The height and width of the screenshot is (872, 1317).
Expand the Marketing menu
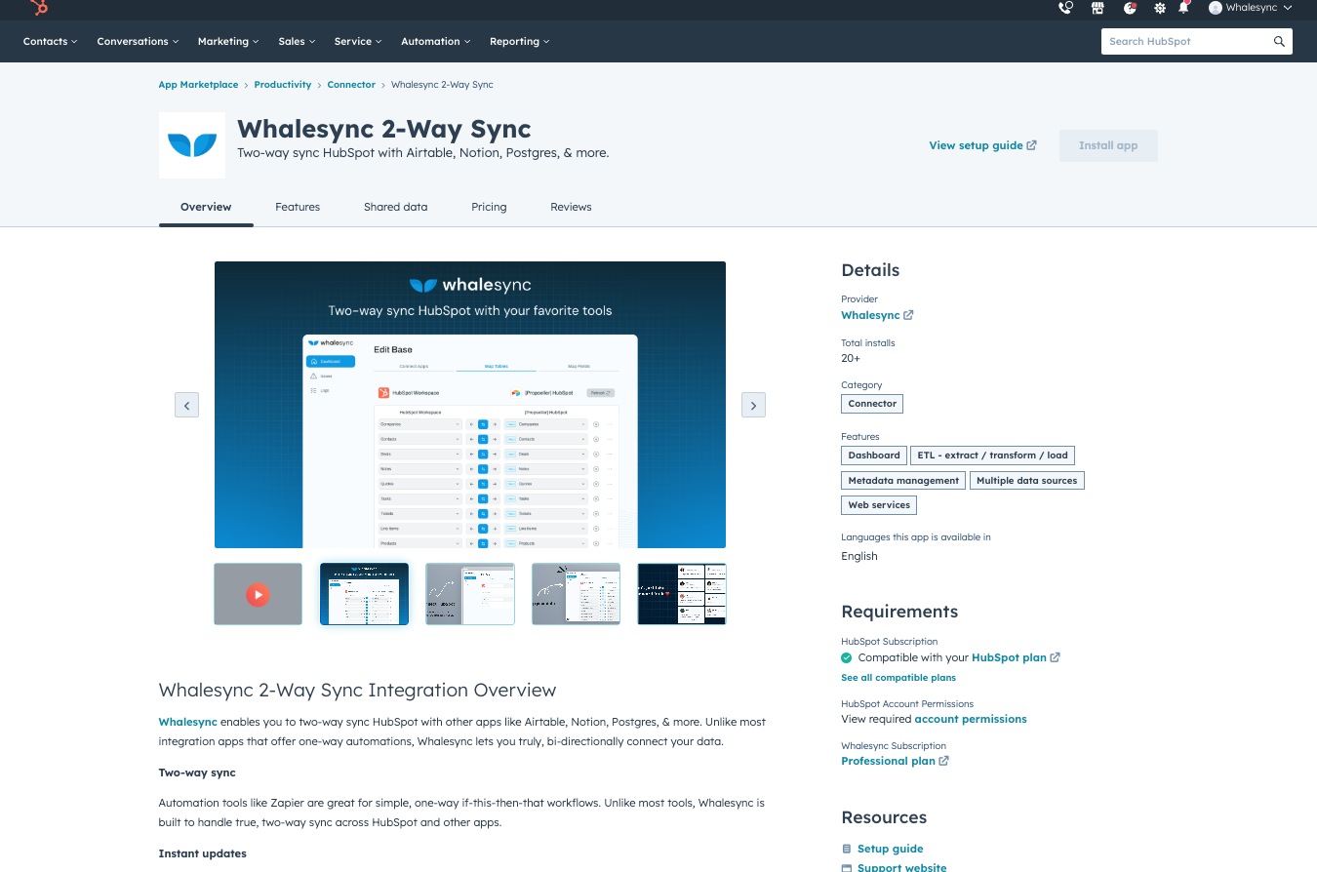click(x=228, y=42)
